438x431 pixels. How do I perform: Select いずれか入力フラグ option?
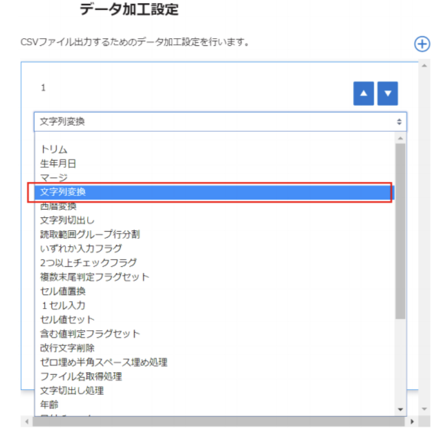click(81, 249)
